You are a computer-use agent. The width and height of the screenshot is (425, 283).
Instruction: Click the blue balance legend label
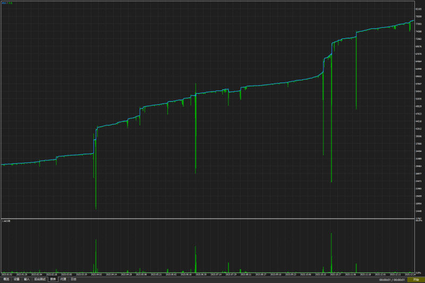(4, 3)
